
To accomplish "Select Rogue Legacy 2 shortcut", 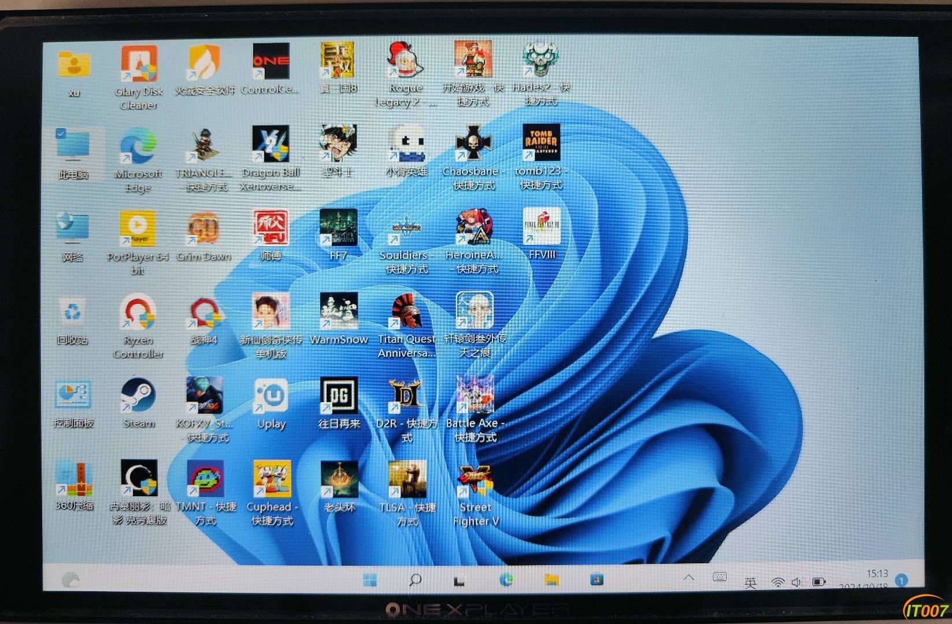I will (x=406, y=59).
